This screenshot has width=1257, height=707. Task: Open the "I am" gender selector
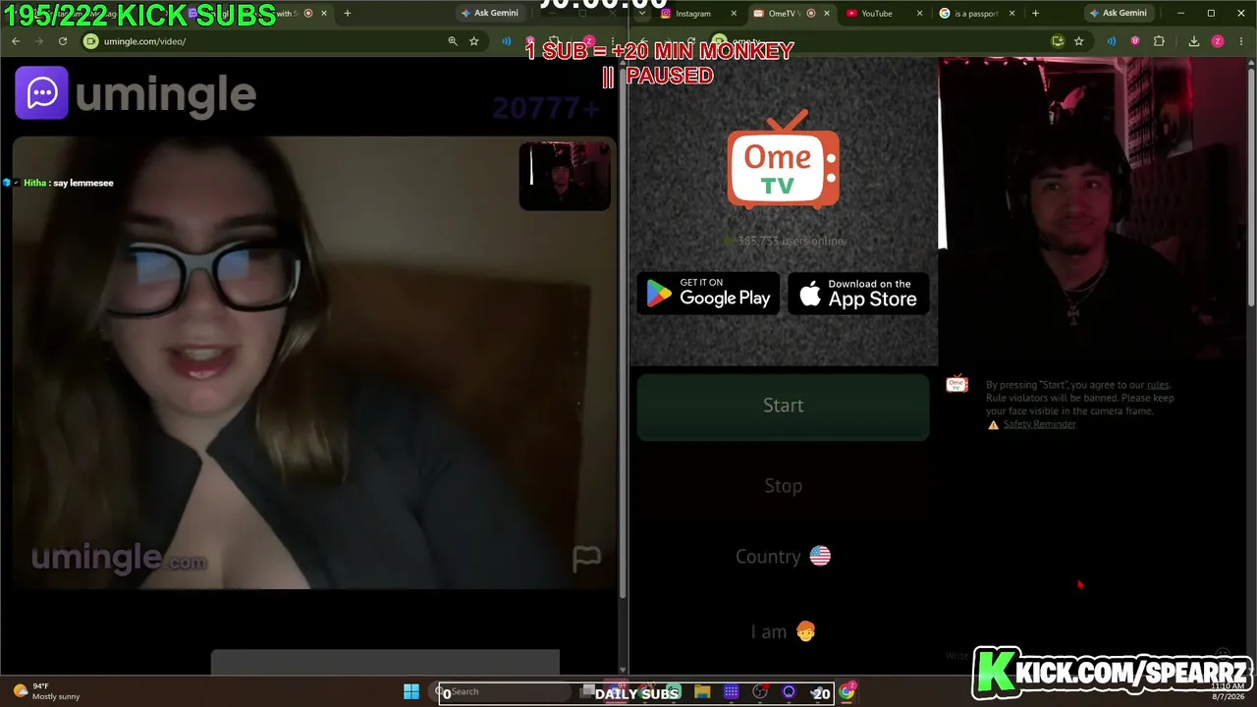click(x=784, y=631)
